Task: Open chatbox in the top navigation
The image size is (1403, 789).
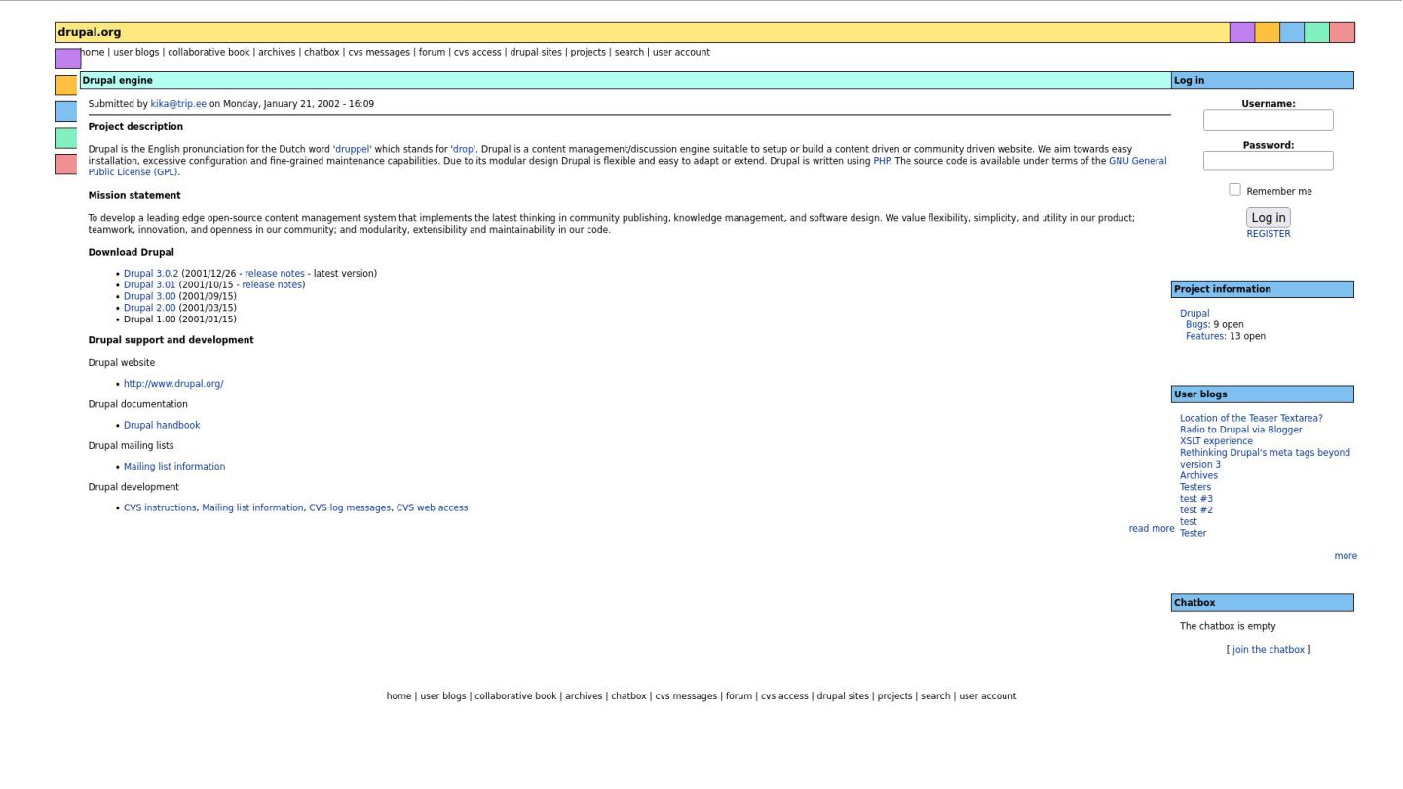Action: 322,53
